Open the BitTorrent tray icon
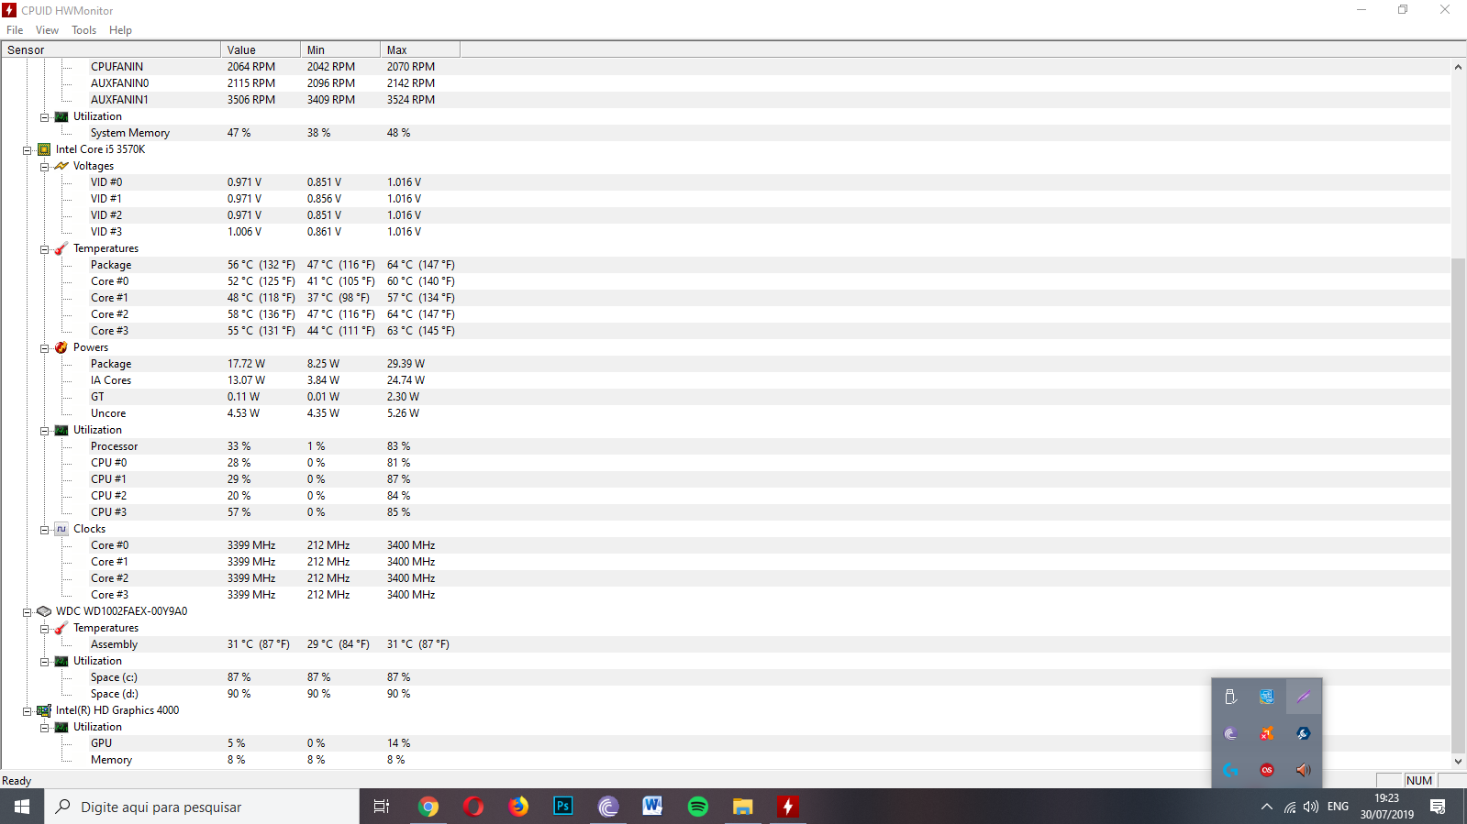This screenshot has height=824, width=1467. tap(1230, 733)
